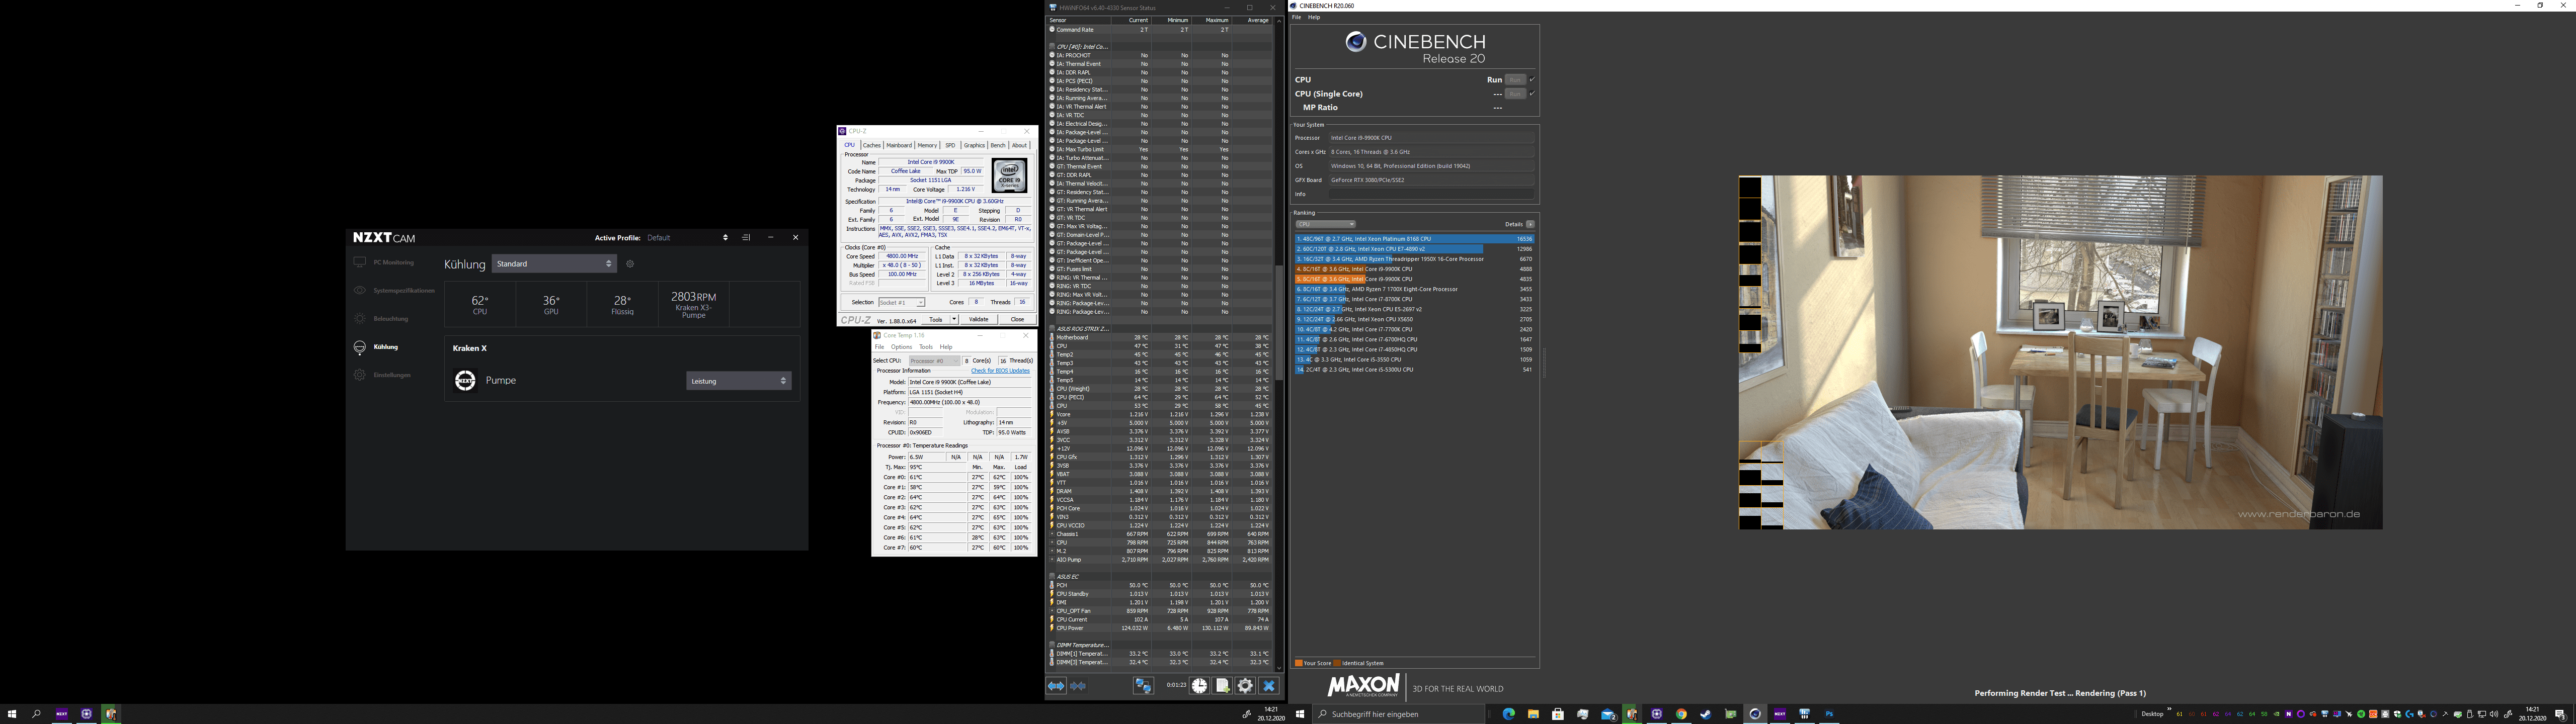This screenshot has height=724, width=2576.
Task: Open Mail app from the taskbar
Action: coord(1608,714)
